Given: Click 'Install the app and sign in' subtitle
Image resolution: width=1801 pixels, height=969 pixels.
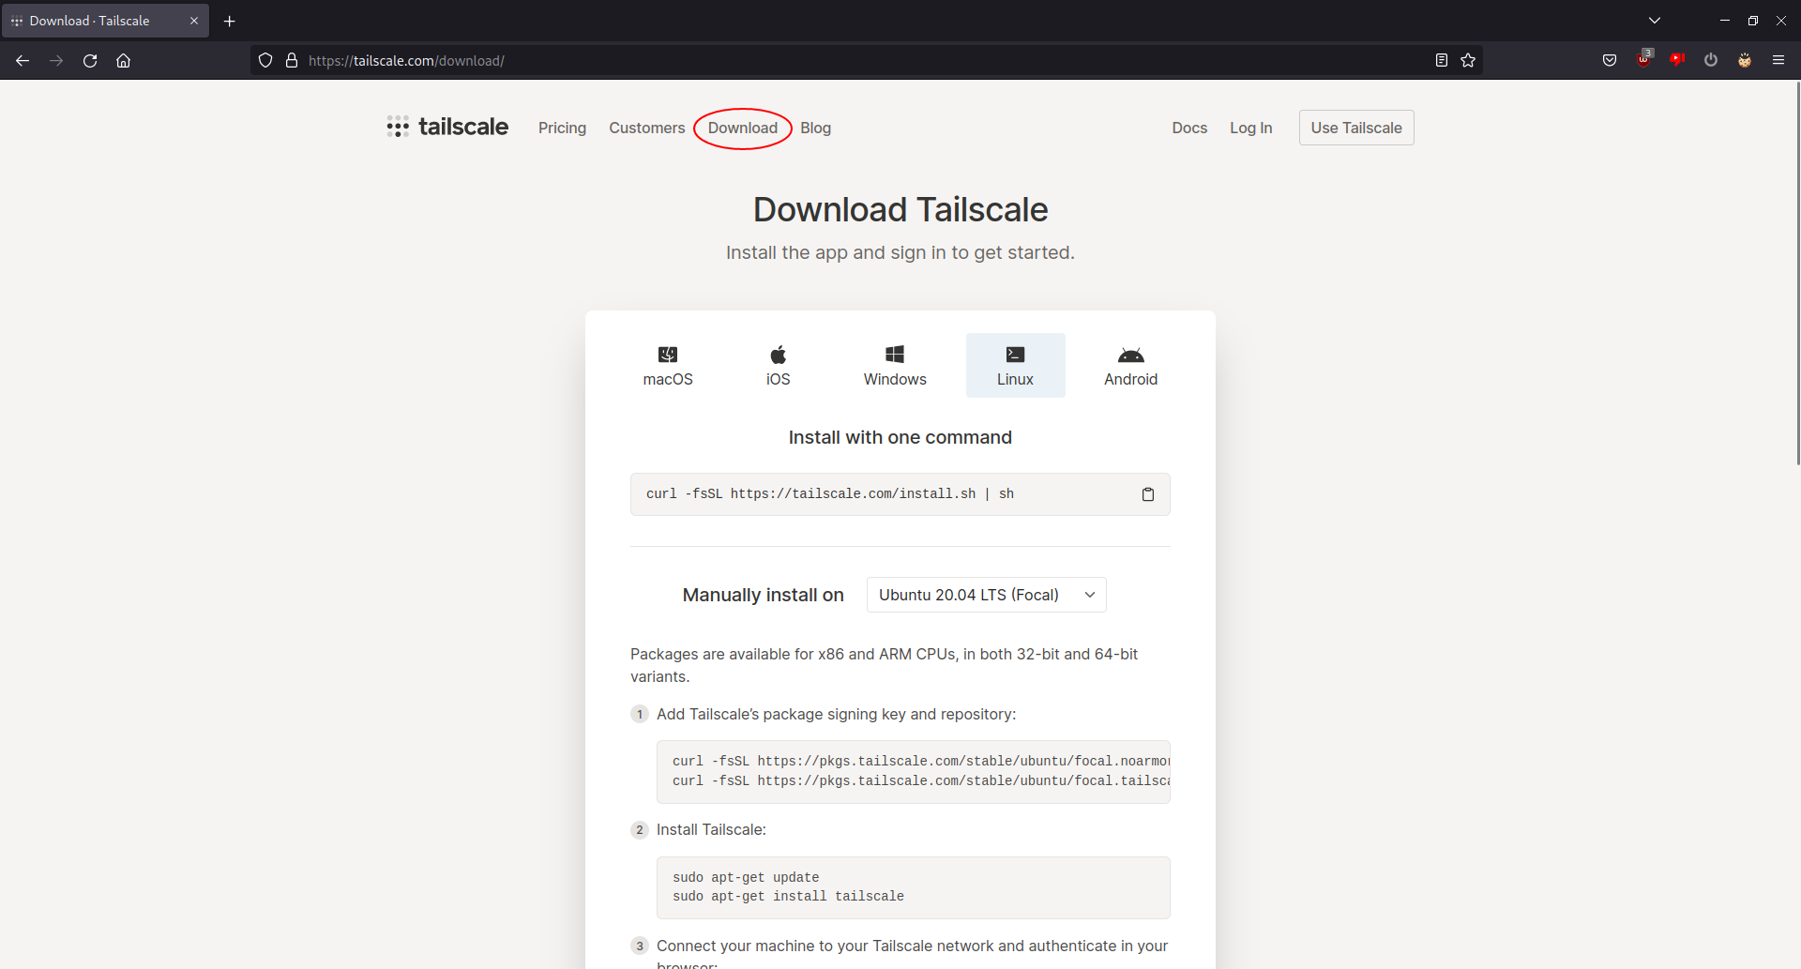Looking at the screenshot, I should (900, 252).
